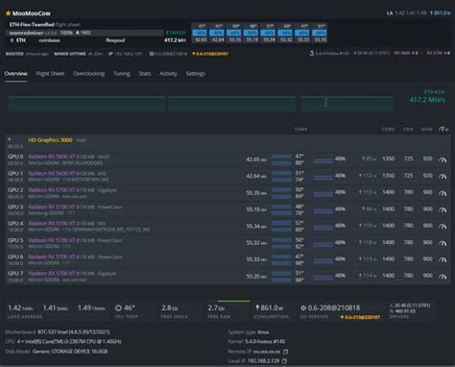The height and width of the screenshot is (367, 455).
Task: Click the 2.8 Gb free space value
Action: click(x=170, y=308)
